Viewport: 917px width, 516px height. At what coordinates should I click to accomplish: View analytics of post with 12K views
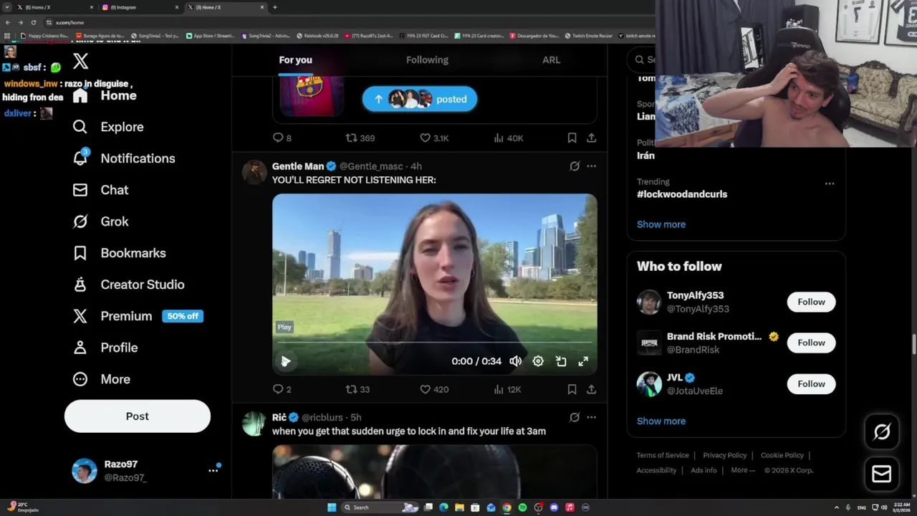pos(507,389)
